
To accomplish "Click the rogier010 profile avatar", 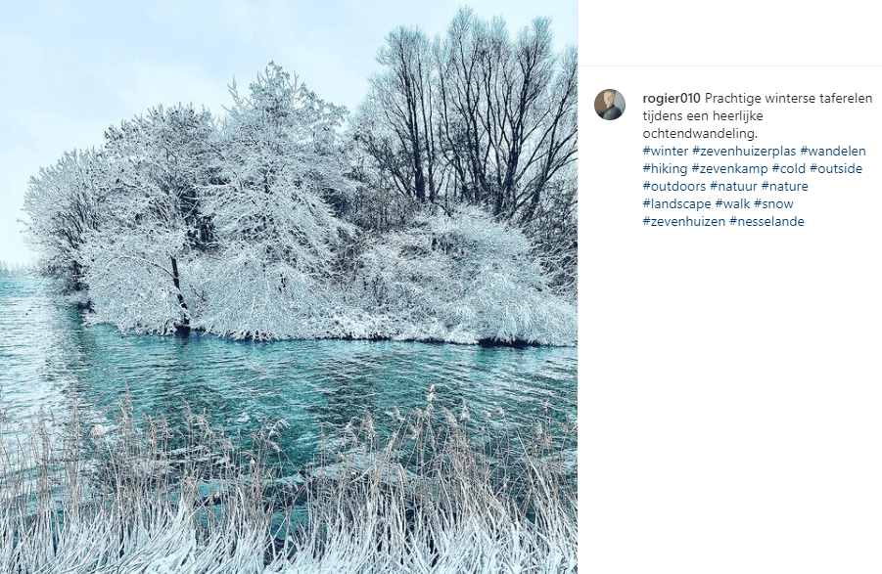I will (x=610, y=105).
